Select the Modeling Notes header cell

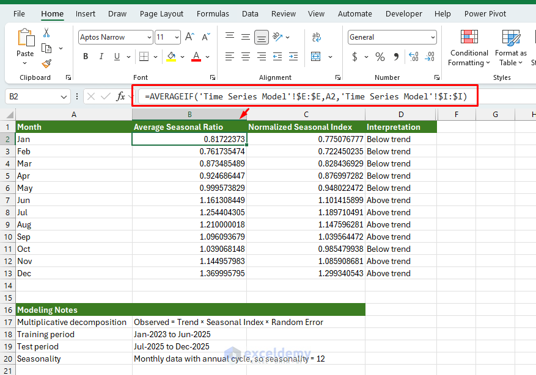(x=74, y=310)
